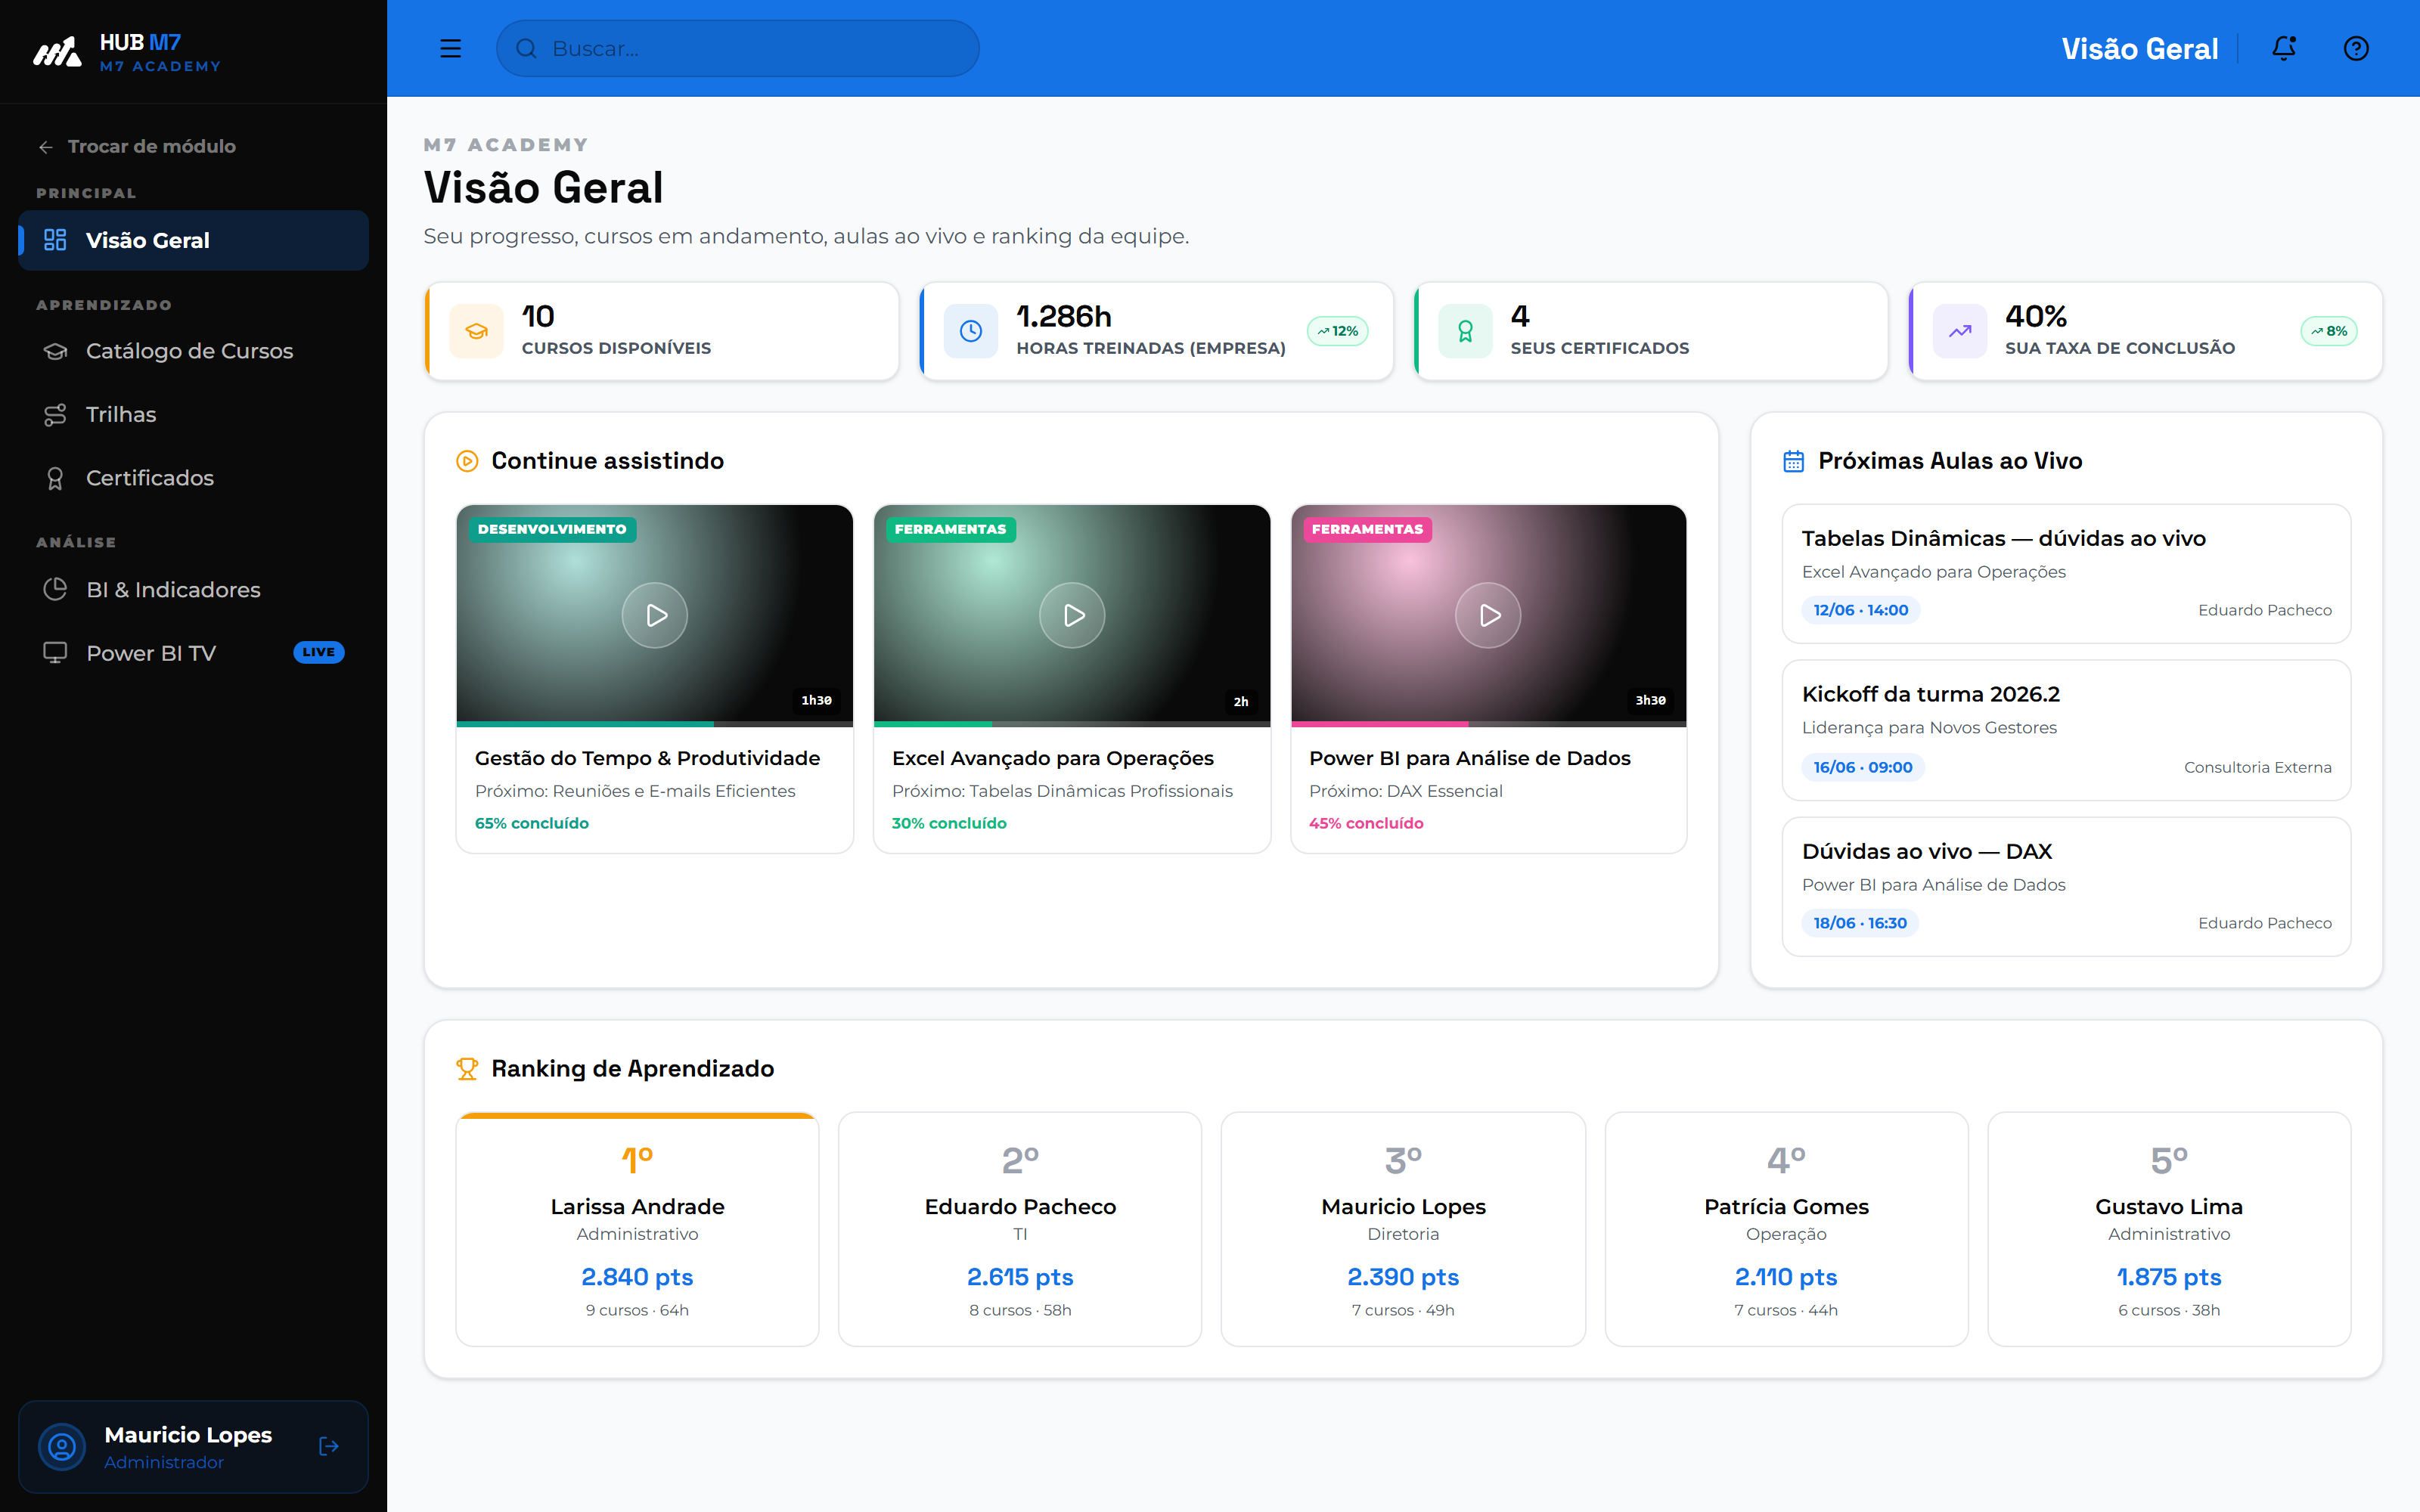Click the Buscar search field

pyautogui.click(x=738, y=48)
